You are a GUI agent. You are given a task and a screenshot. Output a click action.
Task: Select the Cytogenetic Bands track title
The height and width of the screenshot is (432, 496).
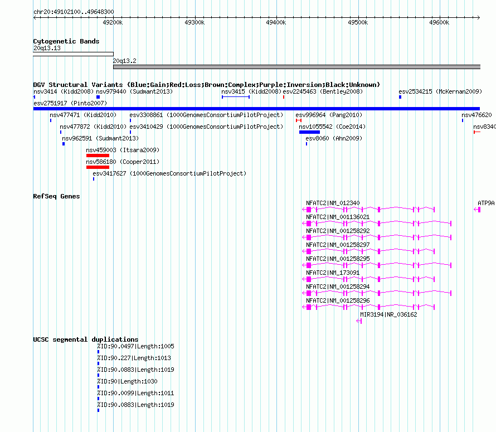[66, 41]
